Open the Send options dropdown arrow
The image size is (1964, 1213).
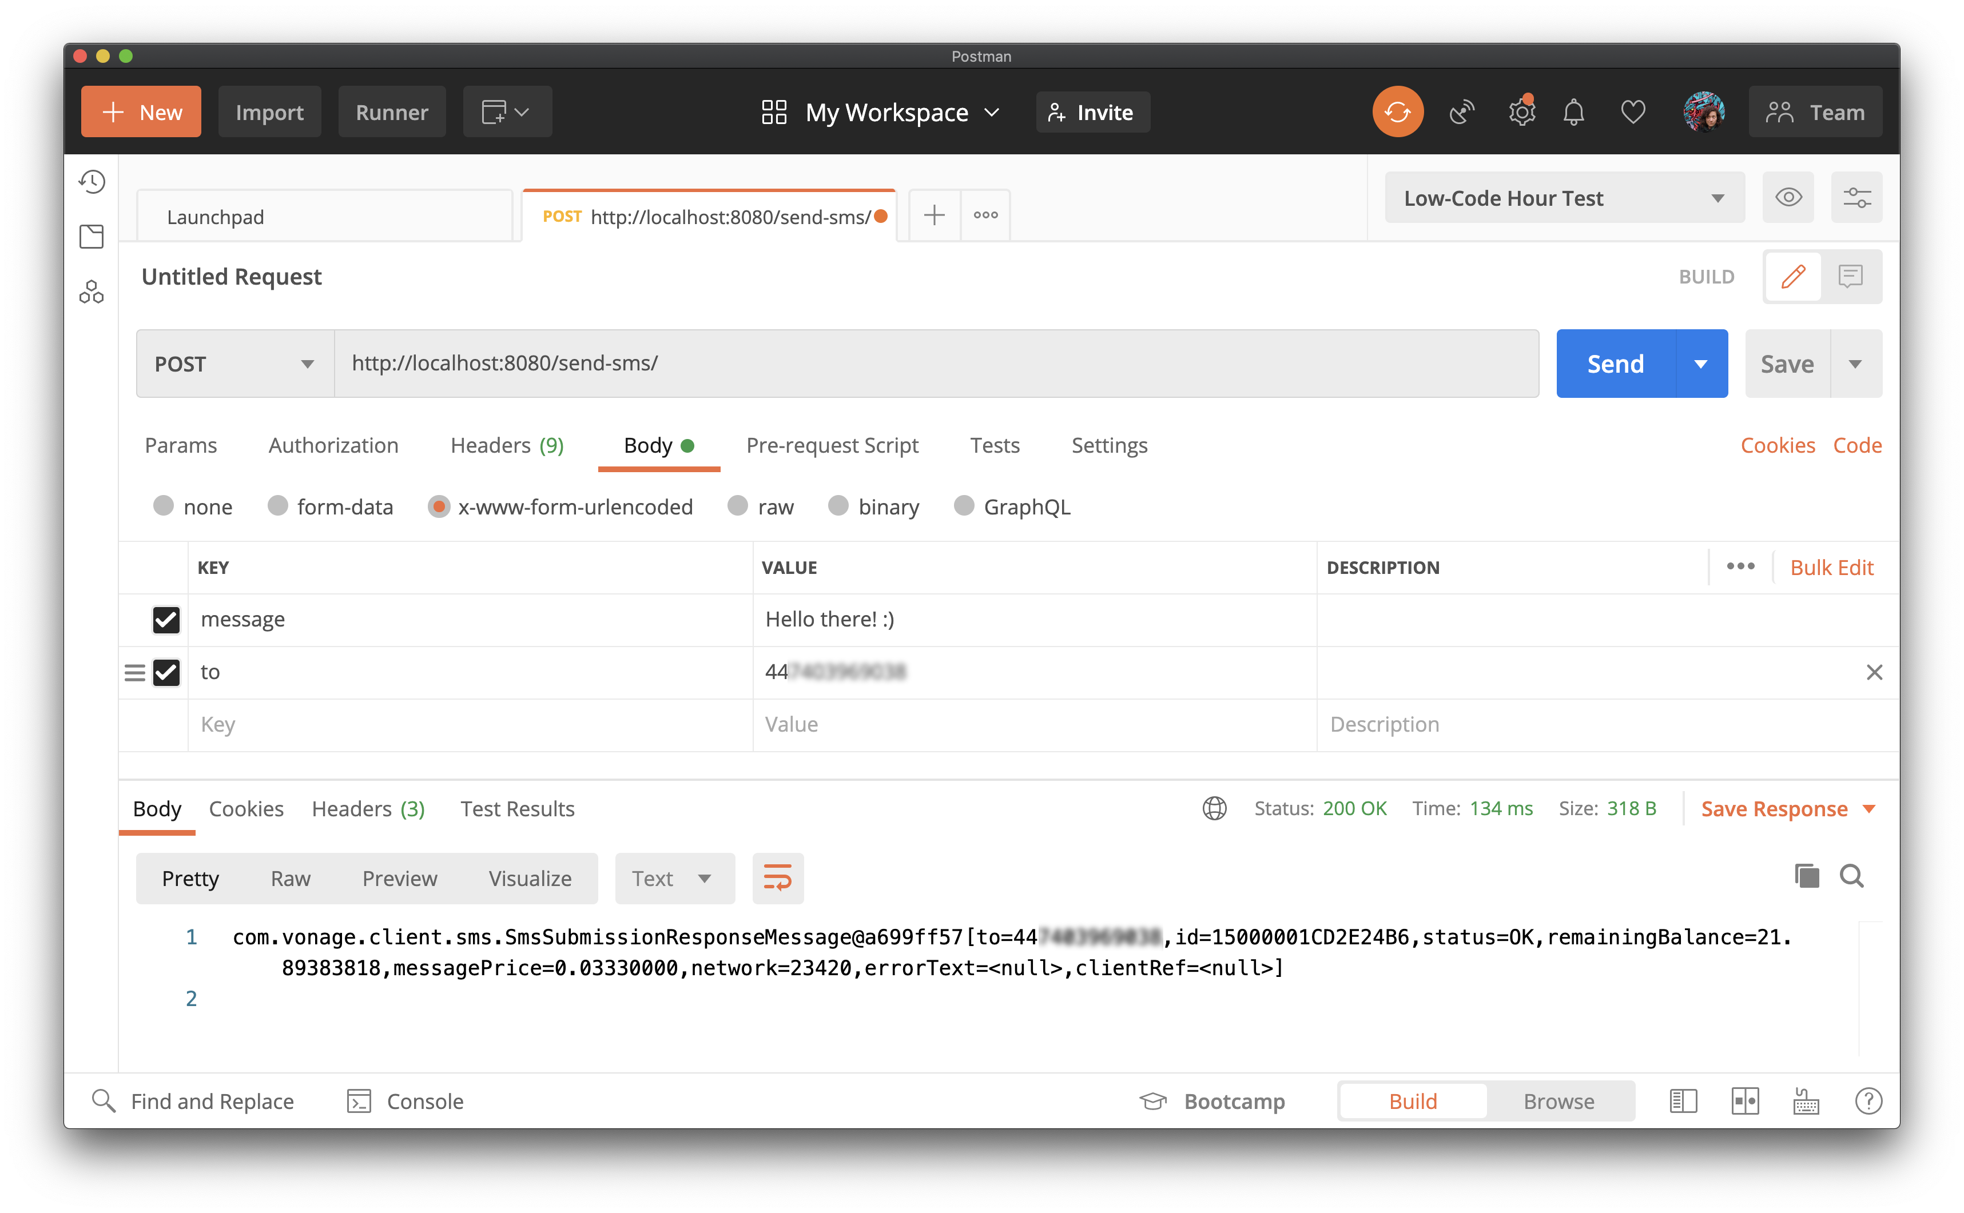point(1701,364)
